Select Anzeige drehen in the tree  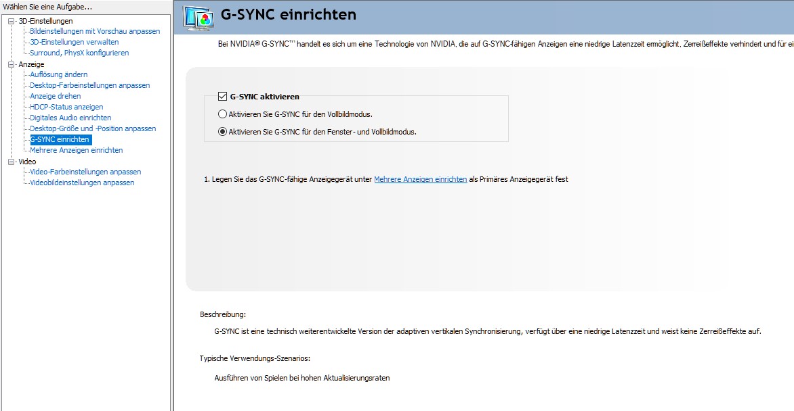click(x=55, y=96)
